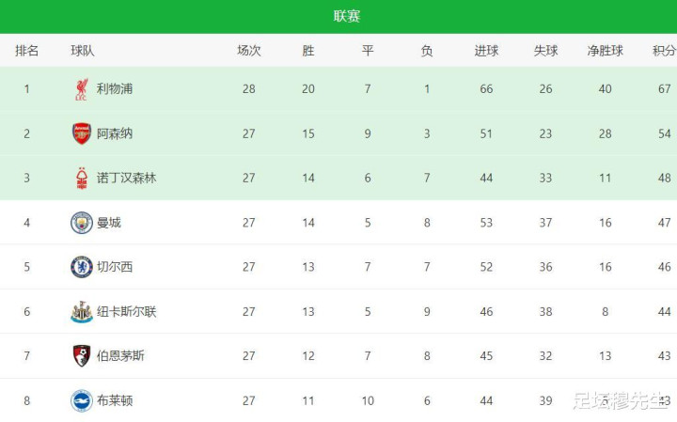The height and width of the screenshot is (422, 677).
Task: Click the 净胜球 column header
Action: pos(605,51)
